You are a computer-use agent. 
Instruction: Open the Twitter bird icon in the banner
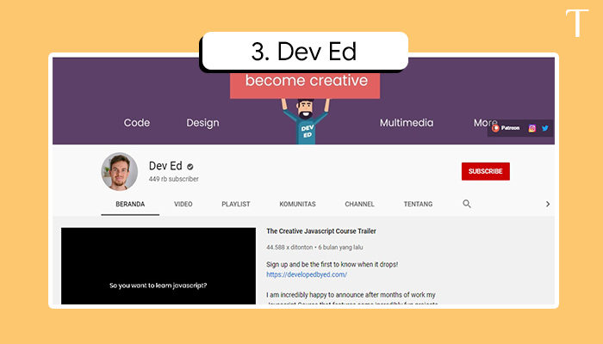click(x=545, y=128)
